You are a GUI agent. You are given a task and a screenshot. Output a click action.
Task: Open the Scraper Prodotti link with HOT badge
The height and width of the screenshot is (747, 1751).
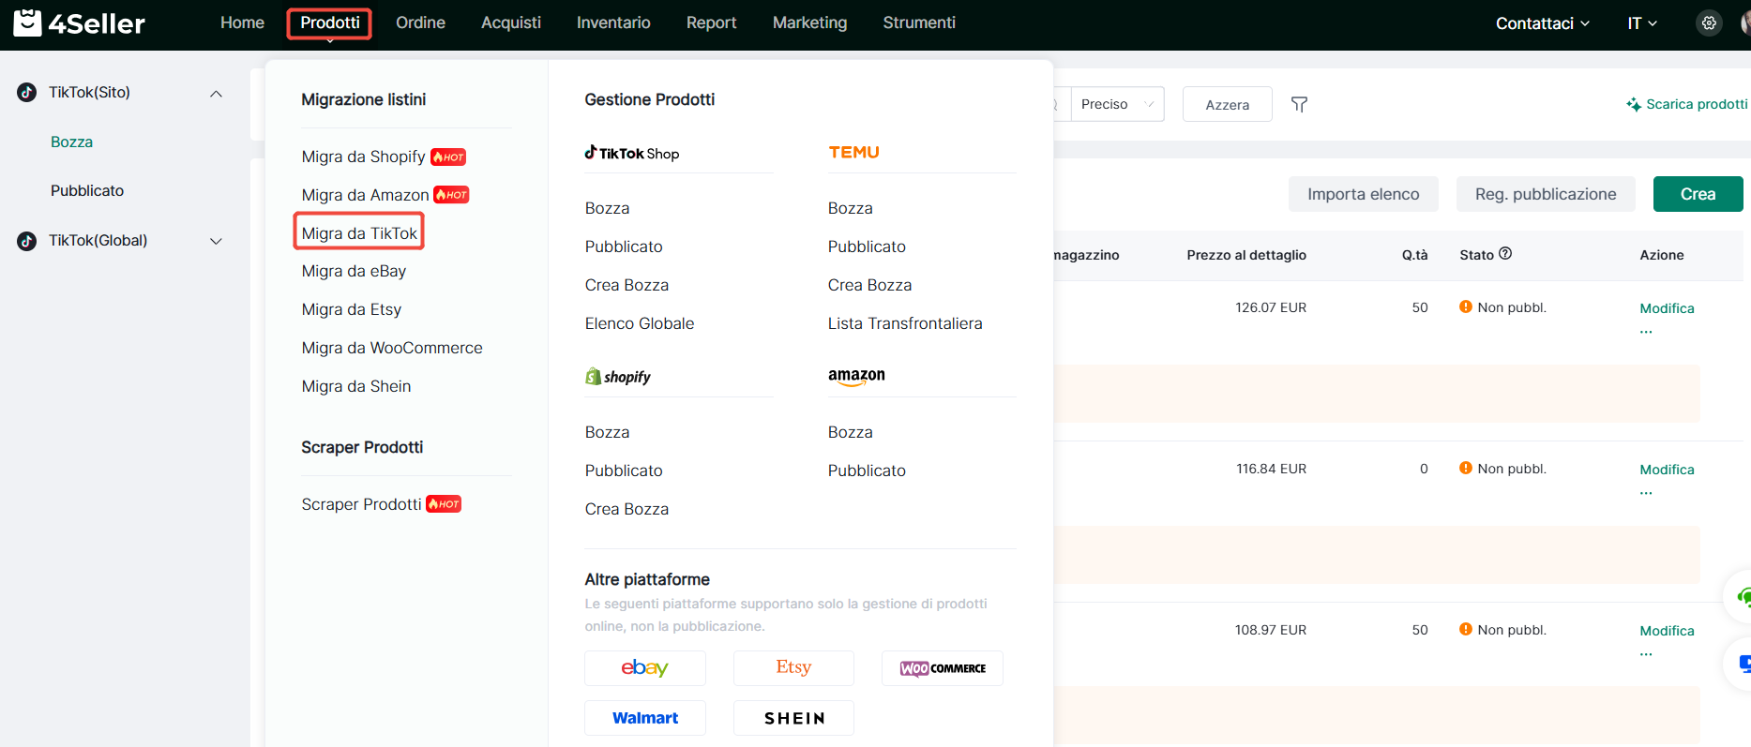coord(381,504)
